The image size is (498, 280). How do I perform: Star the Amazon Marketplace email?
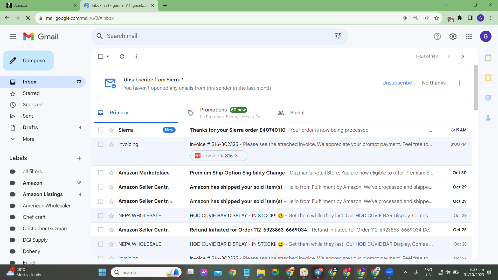pos(112,173)
